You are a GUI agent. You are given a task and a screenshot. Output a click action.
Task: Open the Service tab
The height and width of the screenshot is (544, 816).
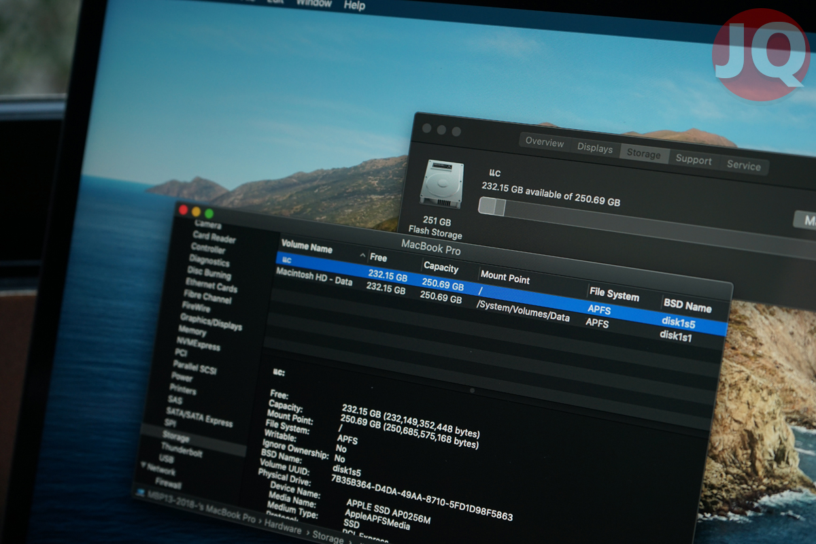[743, 165]
